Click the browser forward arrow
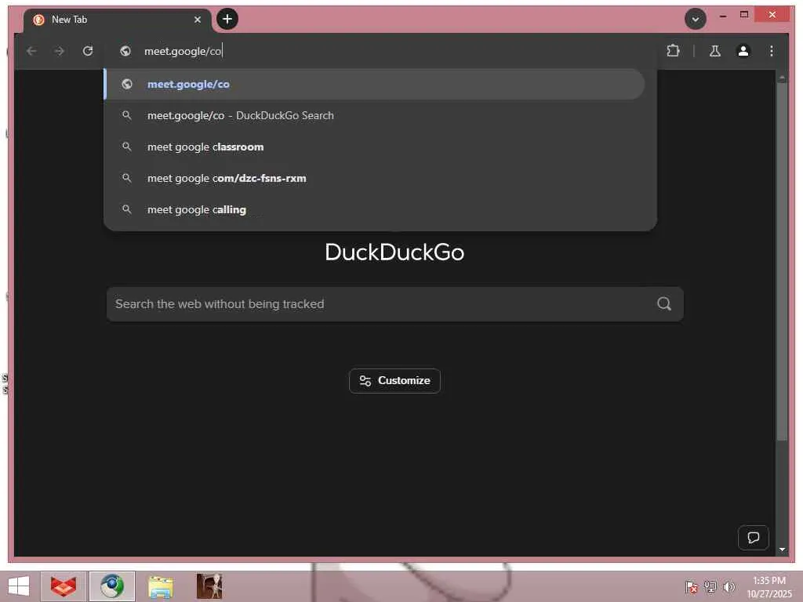The width and height of the screenshot is (803, 602). 60,51
